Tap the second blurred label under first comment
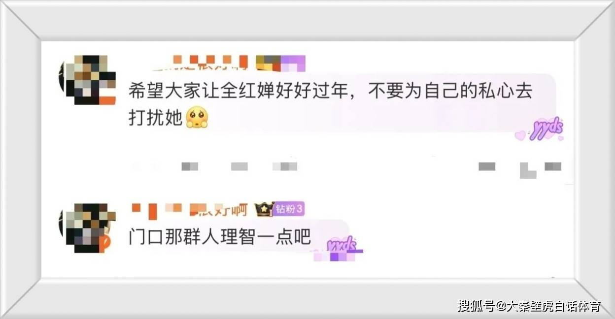 click(x=239, y=166)
